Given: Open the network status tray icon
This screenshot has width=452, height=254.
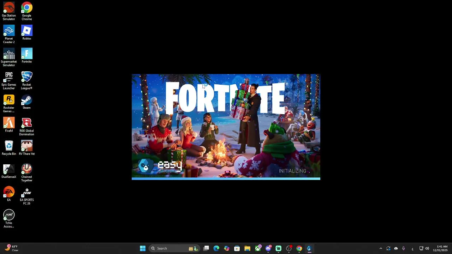Looking at the screenshot, I should [421, 248].
